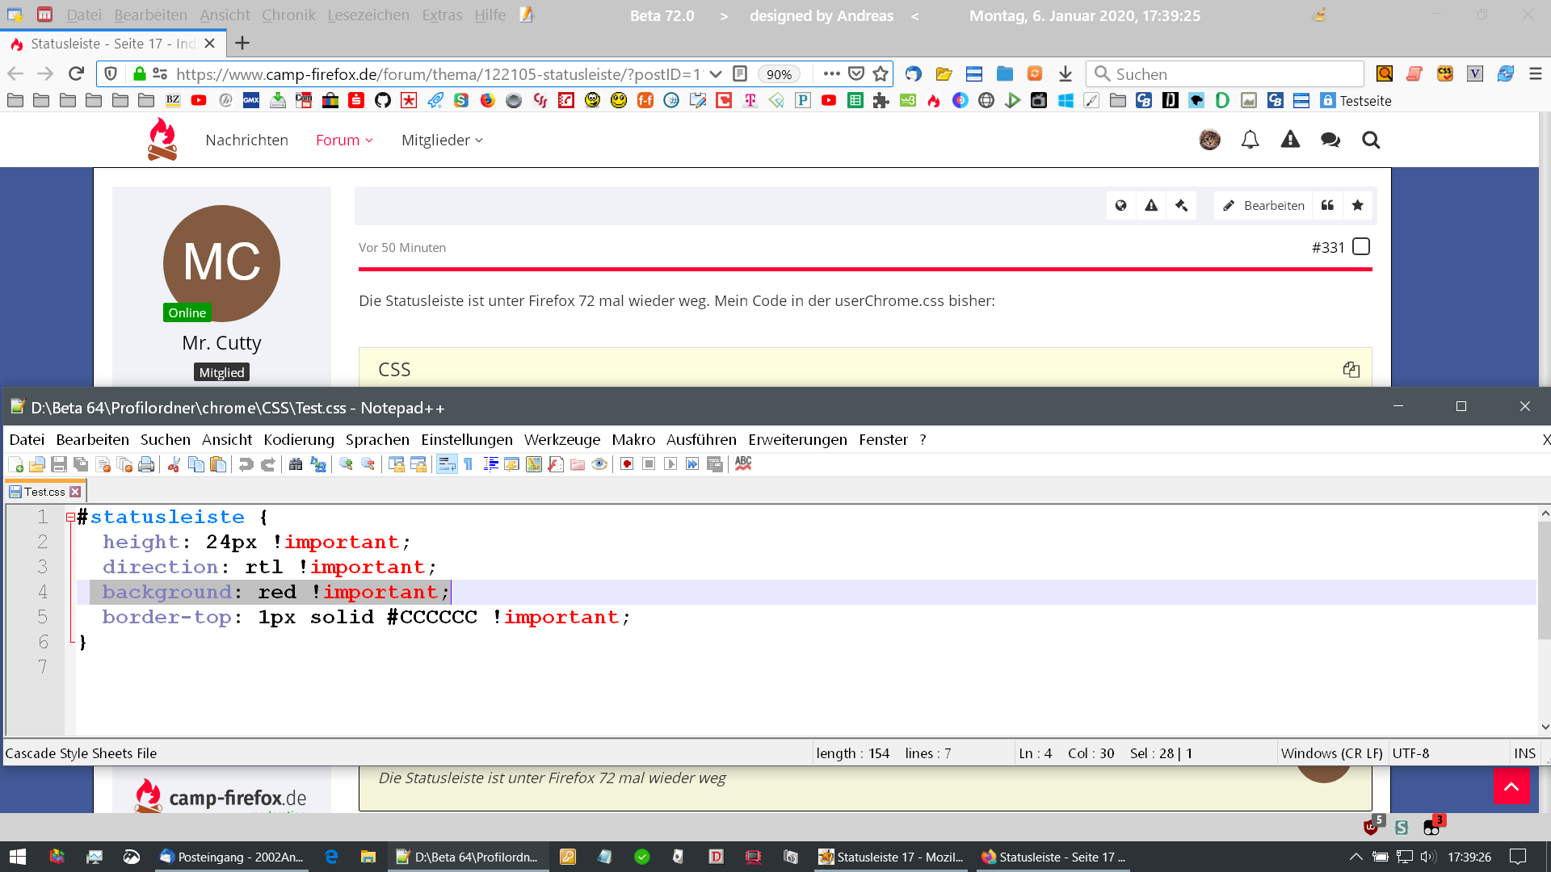Expand the Mitglieder dropdown menu
Viewport: 1551px width, 872px height.
442,140
